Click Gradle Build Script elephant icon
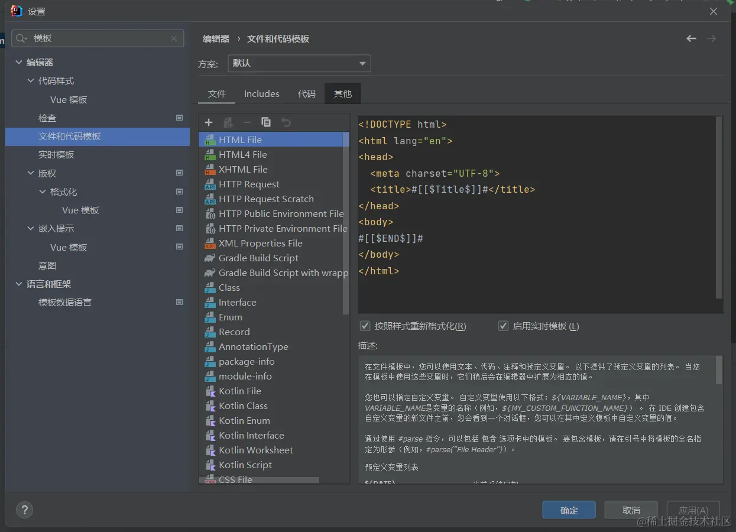The image size is (736, 532). (x=209, y=258)
